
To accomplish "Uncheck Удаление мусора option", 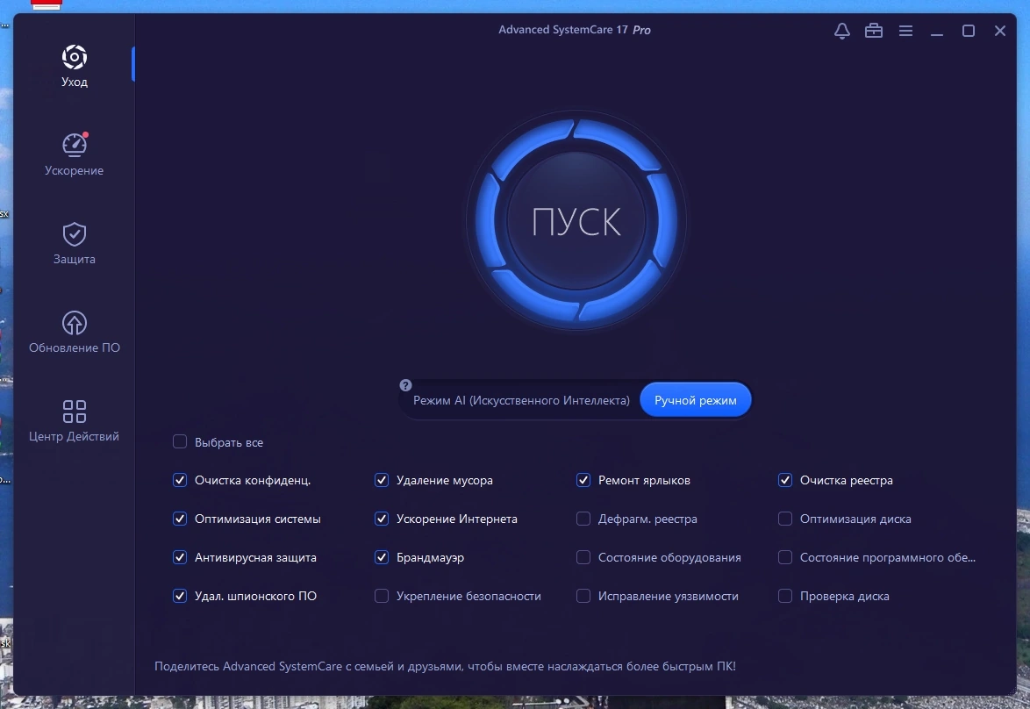I will point(382,480).
